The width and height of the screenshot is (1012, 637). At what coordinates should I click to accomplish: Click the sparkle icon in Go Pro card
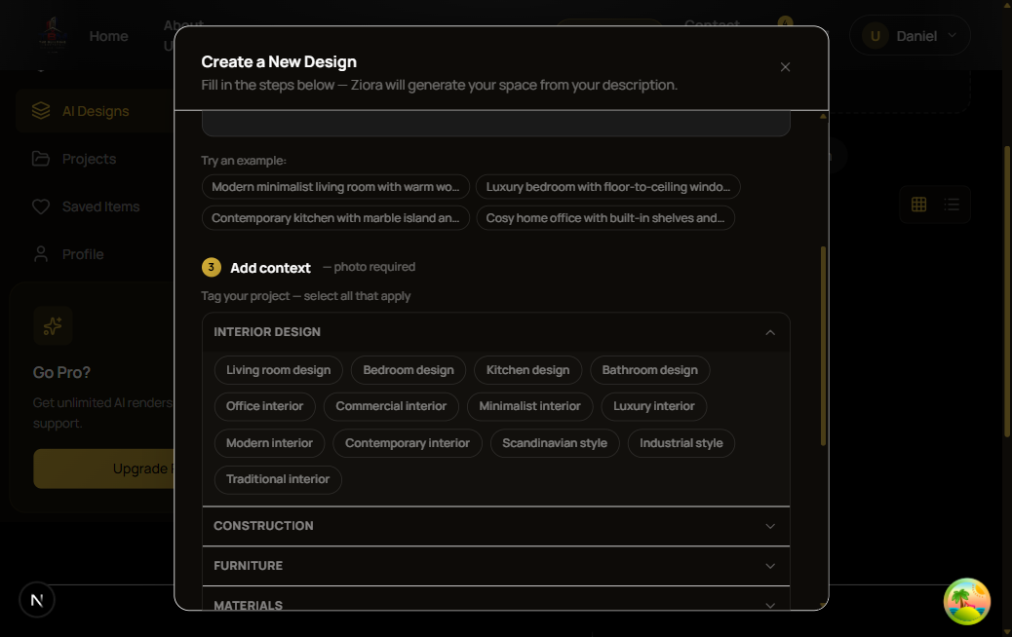[x=53, y=325]
